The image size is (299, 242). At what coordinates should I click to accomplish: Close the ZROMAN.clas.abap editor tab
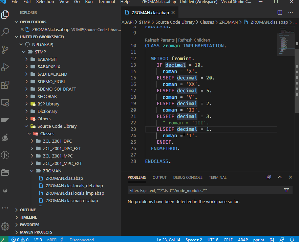click(x=173, y=13)
